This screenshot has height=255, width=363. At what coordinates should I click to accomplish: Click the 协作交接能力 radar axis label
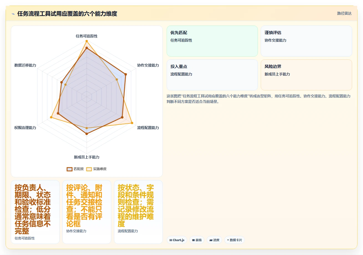tap(148, 65)
